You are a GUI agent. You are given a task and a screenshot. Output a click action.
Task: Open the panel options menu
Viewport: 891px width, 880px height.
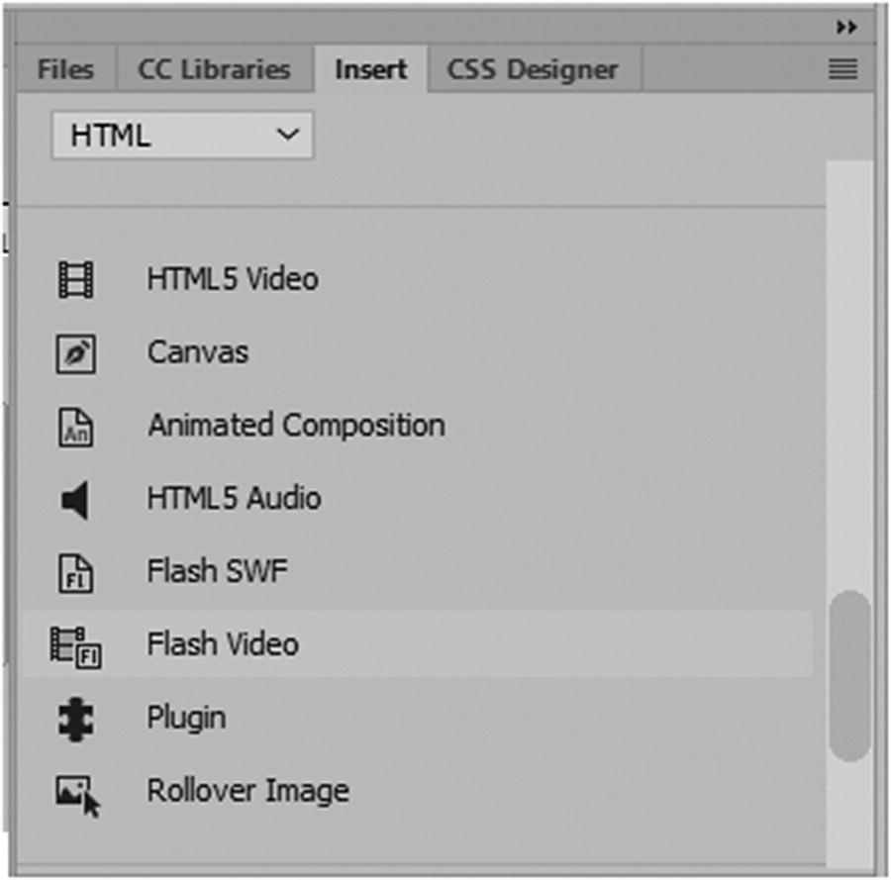tap(842, 70)
